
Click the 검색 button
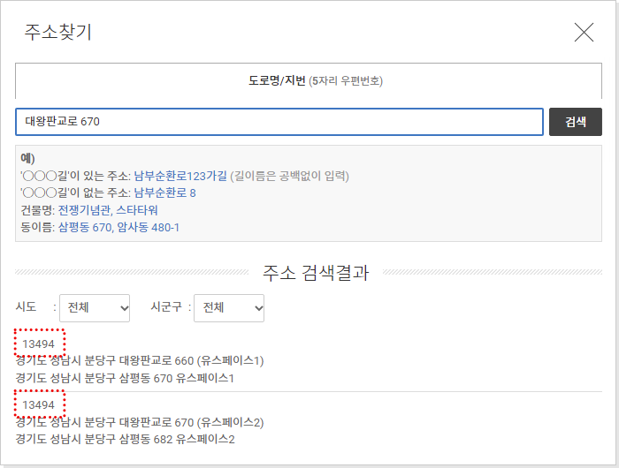click(x=575, y=122)
